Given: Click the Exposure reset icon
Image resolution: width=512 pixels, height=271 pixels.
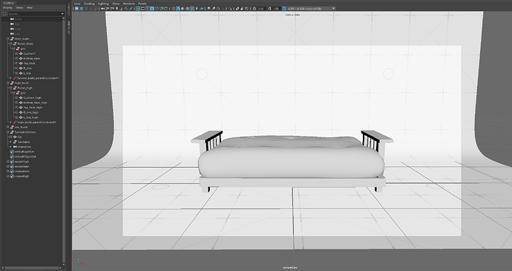Looking at the screenshot, I should [255, 8].
